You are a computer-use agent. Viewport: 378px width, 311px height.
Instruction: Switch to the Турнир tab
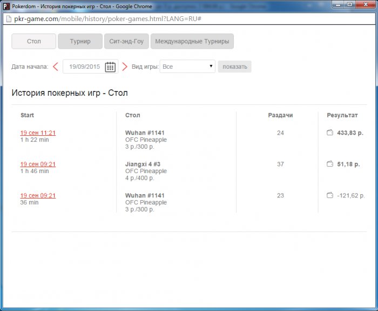pyautogui.click(x=80, y=41)
